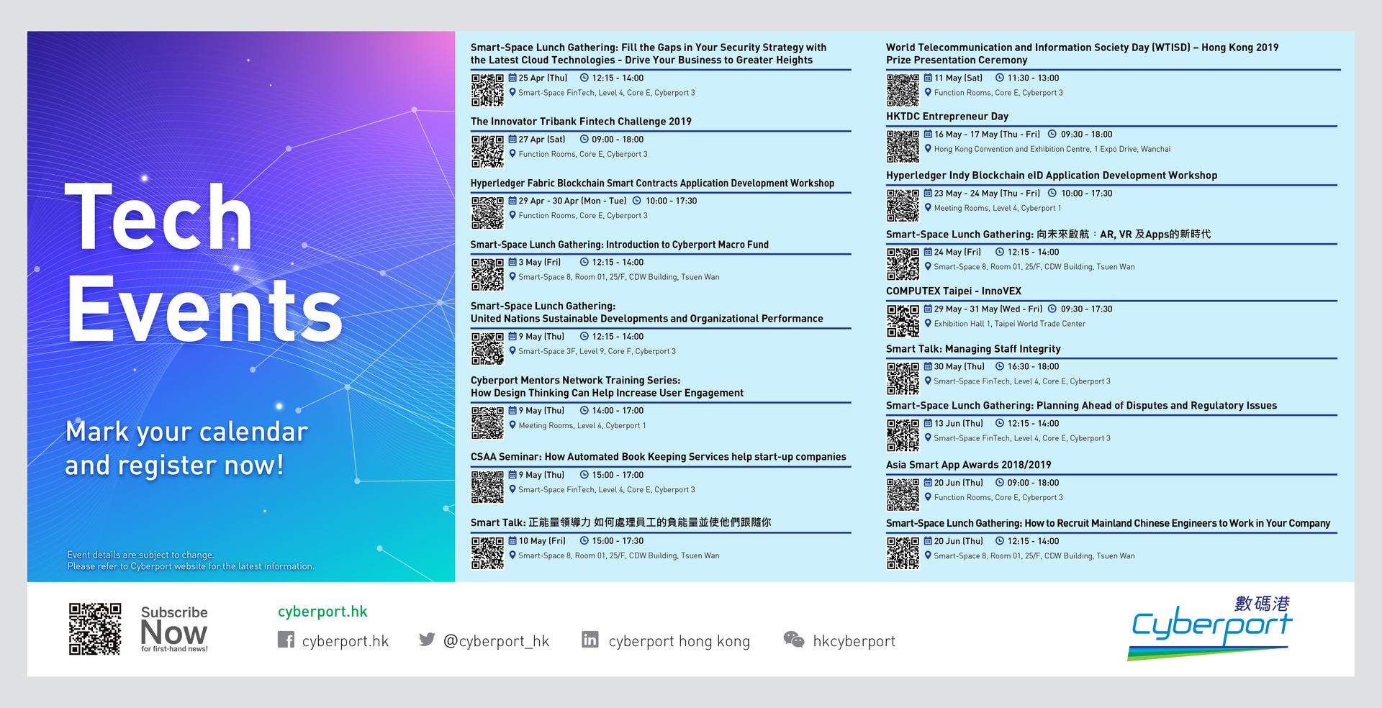
Task: Click QR code for Tribank Fintech Challenge
Action: coord(487,151)
